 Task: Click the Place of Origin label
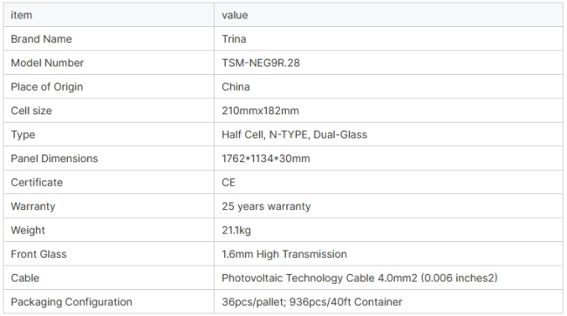click(x=46, y=87)
